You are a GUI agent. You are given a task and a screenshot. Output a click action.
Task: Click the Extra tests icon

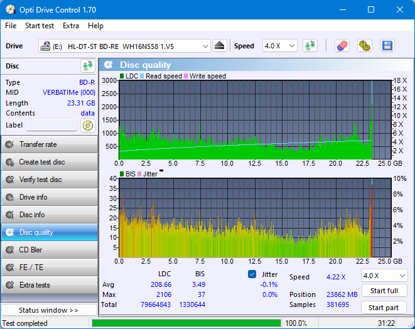[10, 285]
